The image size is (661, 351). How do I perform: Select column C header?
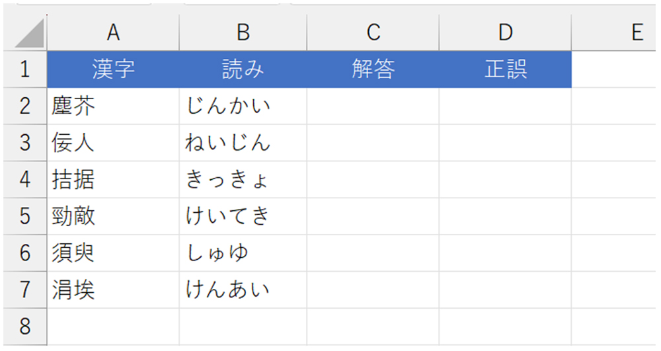pyautogui.click(x=373, y=33)
